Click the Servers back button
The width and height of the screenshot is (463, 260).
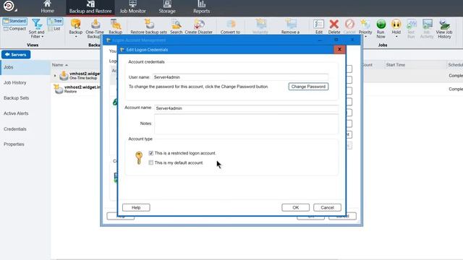tap(16, 55)
